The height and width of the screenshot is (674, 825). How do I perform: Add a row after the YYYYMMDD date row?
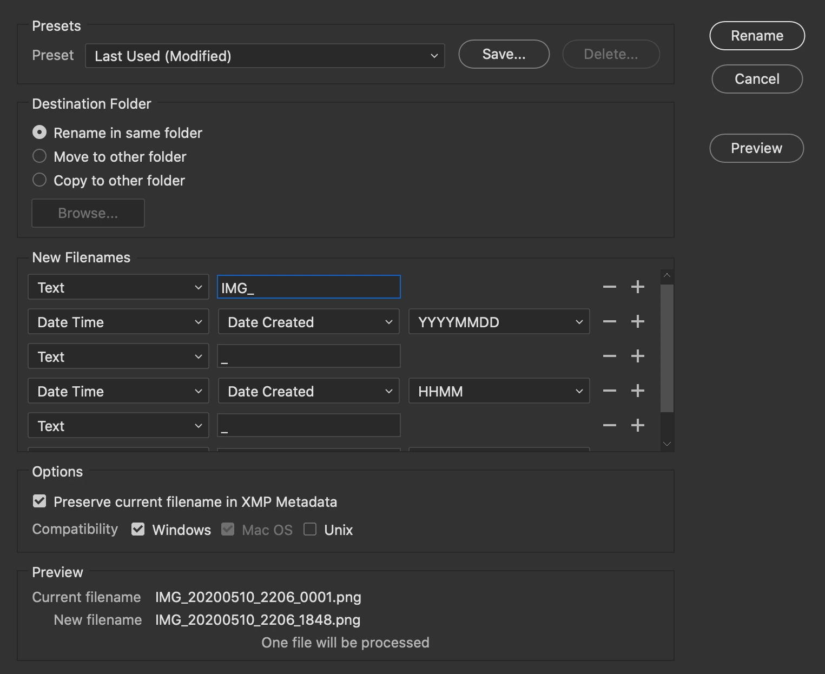(x=638, y=321)
